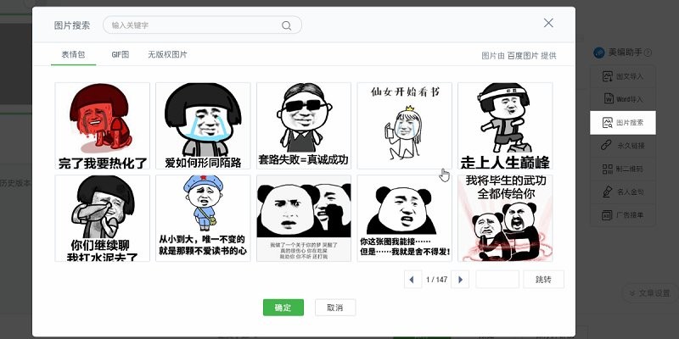
Task: Open the 名人金句 quotes tool
Action: click(623, 192)
